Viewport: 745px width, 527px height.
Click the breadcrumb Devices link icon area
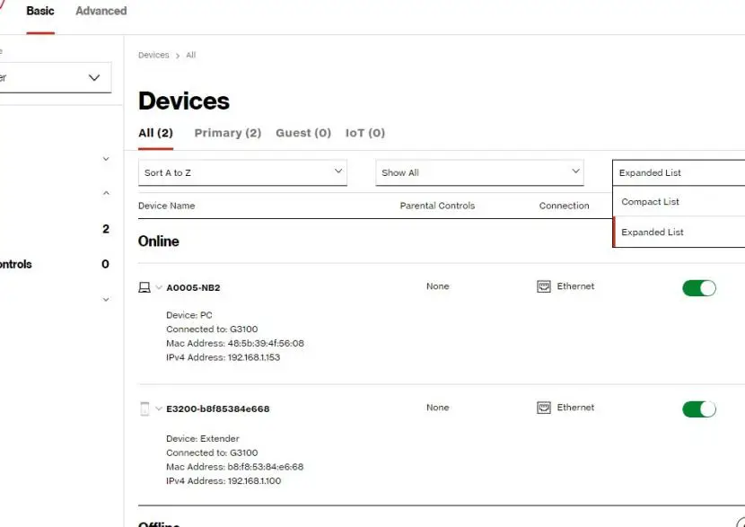point(153,55)
